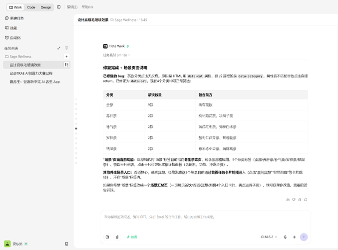Click into the message input field

tap(205, 221)
